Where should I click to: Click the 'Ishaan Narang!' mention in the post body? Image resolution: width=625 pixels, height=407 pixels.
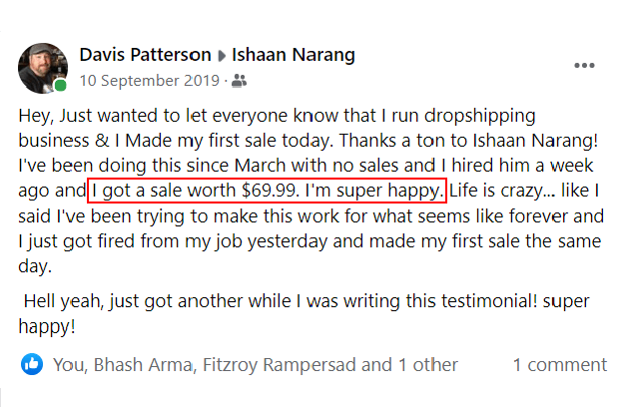(535, 141)
